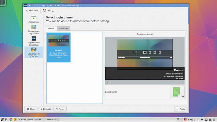Go back to Overview
Image resolution: width=217 pixels, height=122 pixels.
point(32,10)
